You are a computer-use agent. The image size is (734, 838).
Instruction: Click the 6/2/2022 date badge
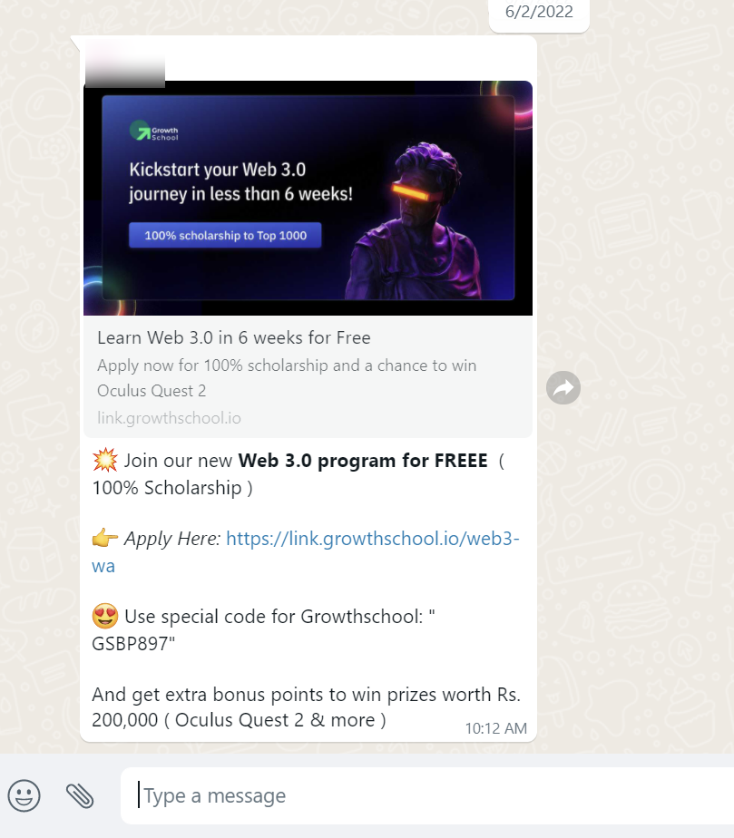(539, 12)
